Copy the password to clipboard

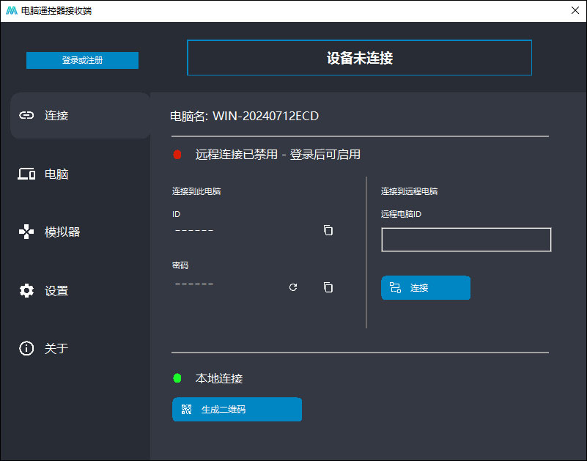pos(328,287)
